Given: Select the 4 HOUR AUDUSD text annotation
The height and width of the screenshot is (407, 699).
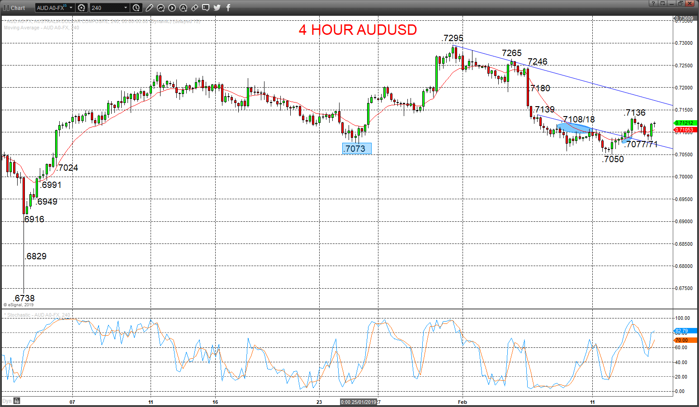Looking at the screenshot, I should [x=358, y=30].
